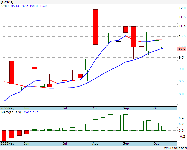Click the Aug label on price chart axis
Viewport: 187px width, 150px height.
(x=95, y=108)
